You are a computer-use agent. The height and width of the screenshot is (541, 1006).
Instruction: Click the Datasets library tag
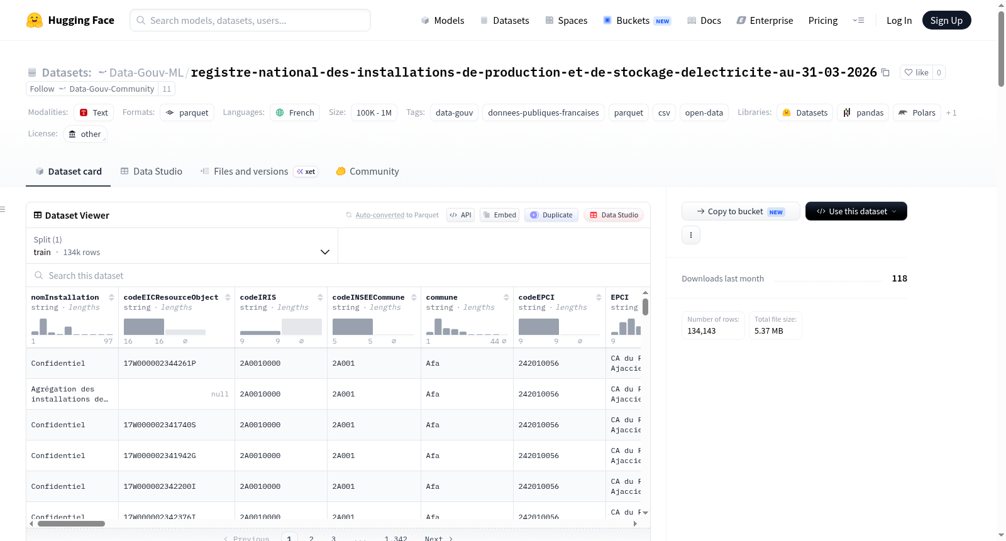coord(805,112)
